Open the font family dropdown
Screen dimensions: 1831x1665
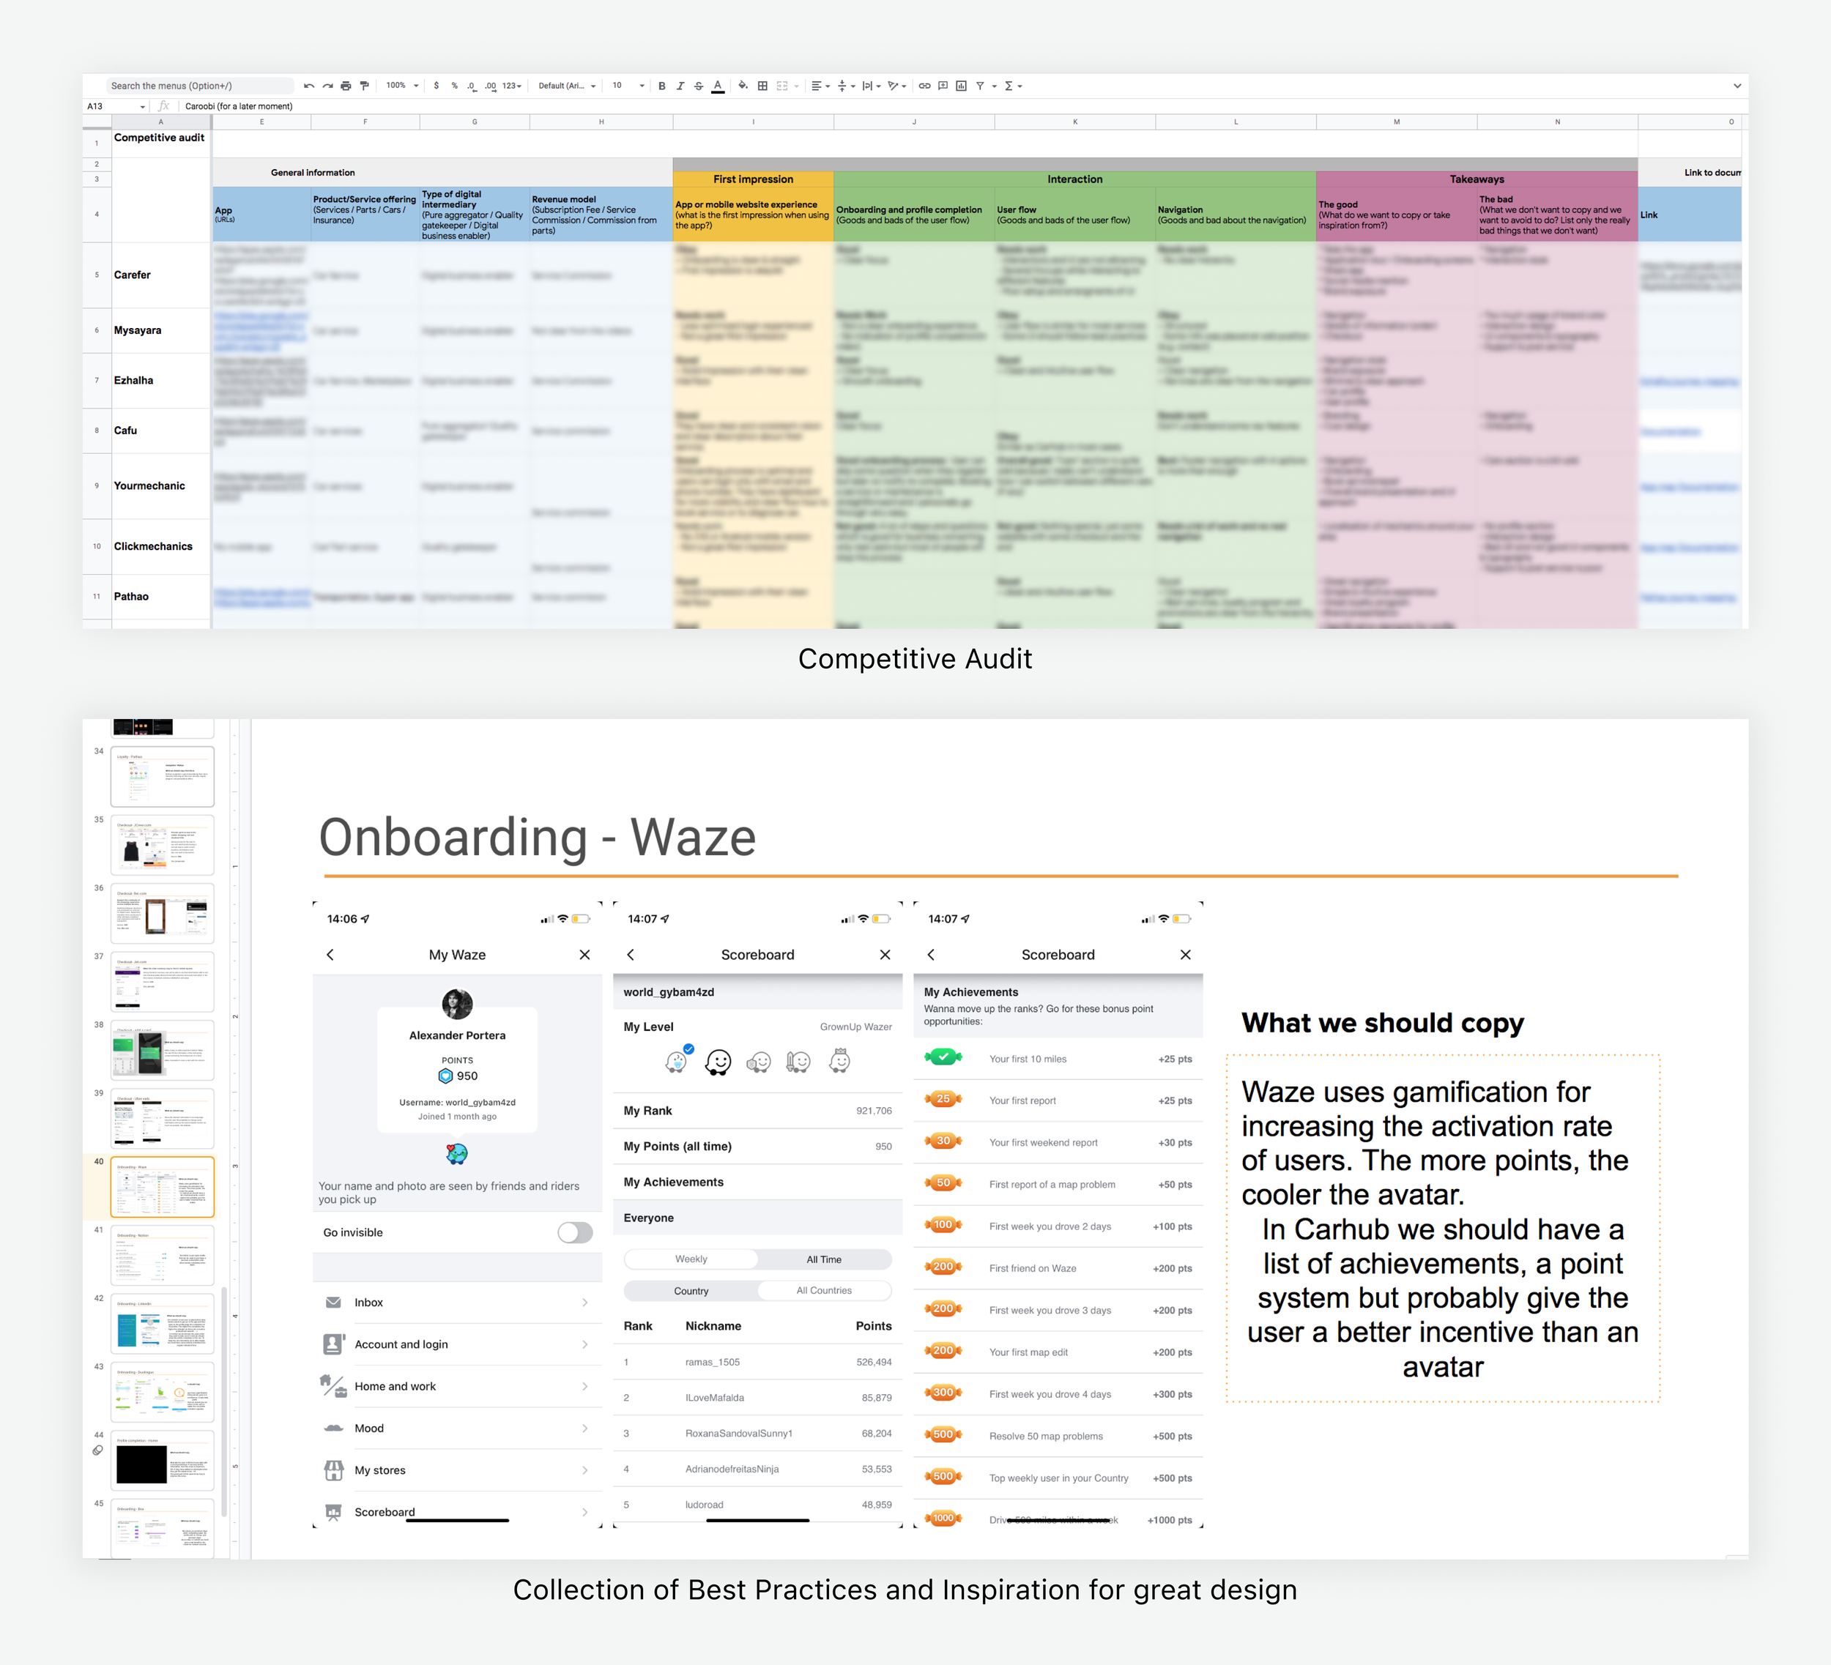click(567, 86)
